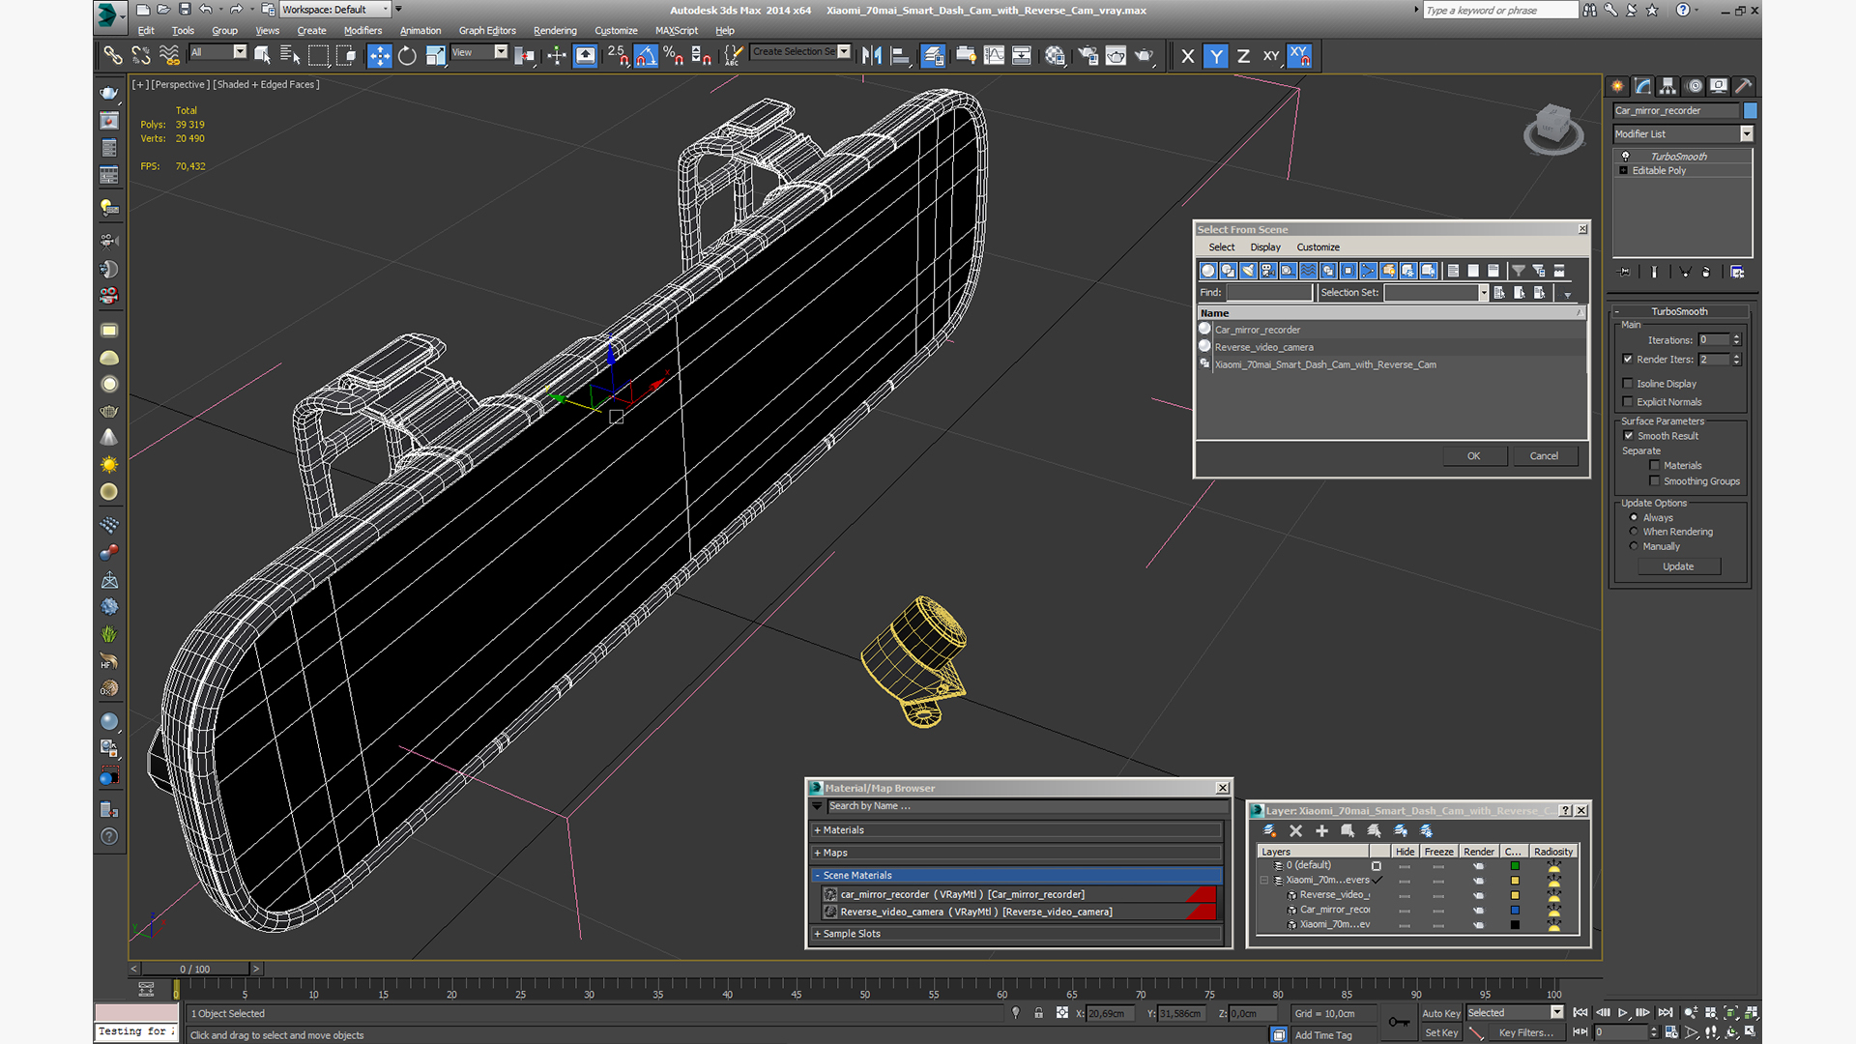Click Pin Stack icon below modifier list
1856x1044 pixels.
pos(1624,273)
